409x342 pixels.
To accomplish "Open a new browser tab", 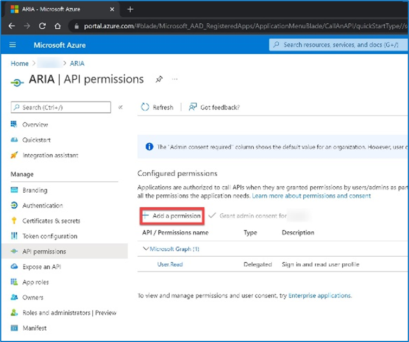I will [x=130, y=9].
